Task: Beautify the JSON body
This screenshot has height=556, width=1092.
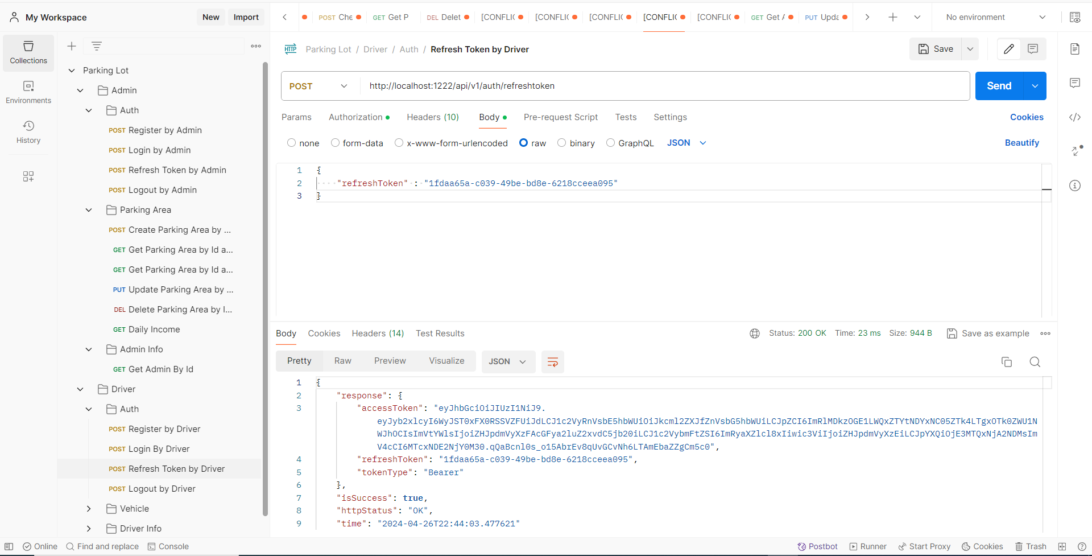Action: (x=1022, y=143)
